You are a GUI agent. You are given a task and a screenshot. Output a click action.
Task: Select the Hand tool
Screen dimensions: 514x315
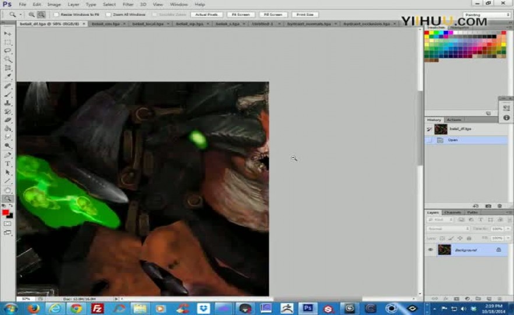8,190
